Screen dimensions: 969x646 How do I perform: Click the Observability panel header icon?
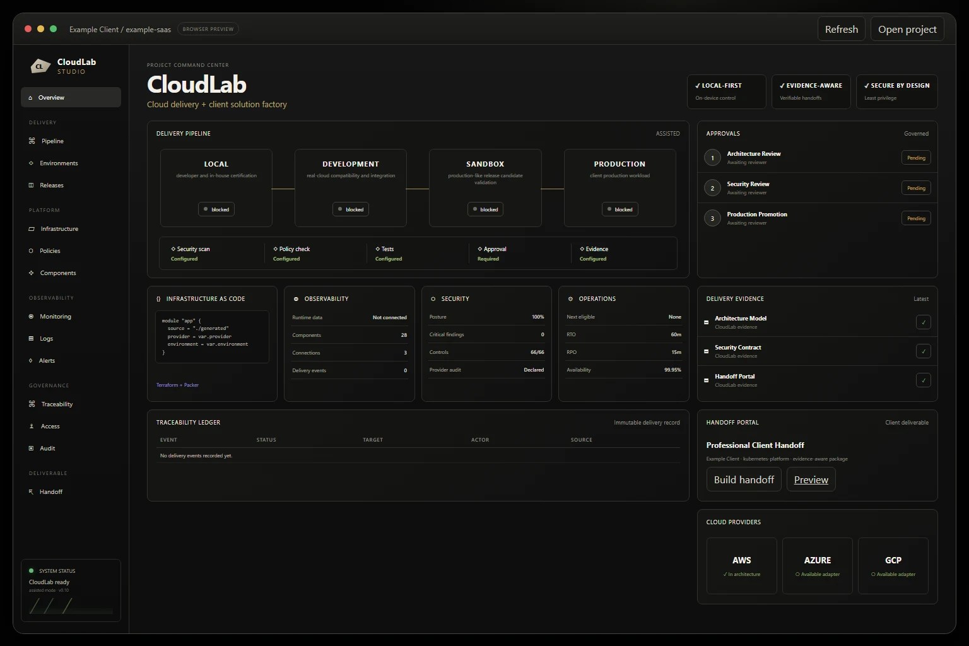(x=296, y=298)
